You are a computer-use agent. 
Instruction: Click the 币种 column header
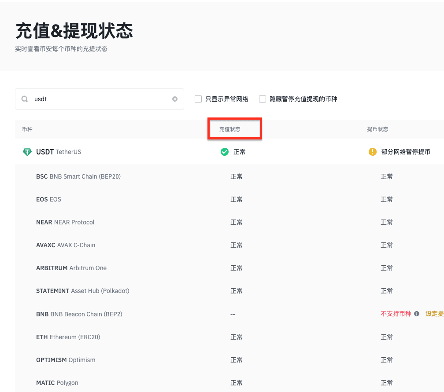pyautogui.click(x=27, y=129)
